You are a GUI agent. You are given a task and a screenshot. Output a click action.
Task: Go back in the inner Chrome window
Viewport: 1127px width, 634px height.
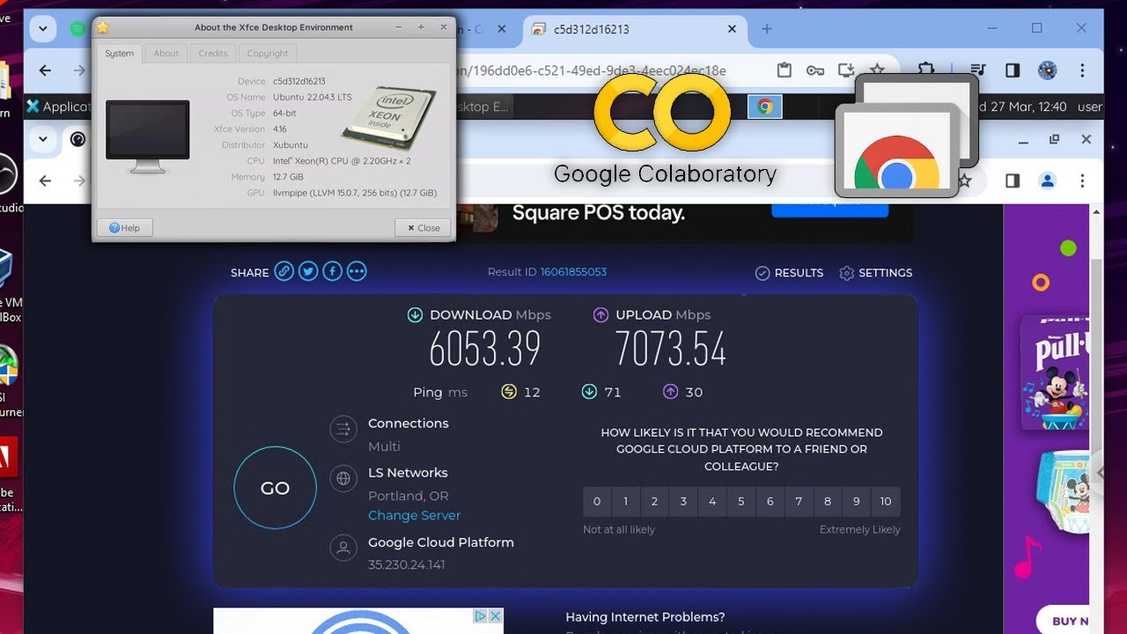click(x=46, y=181)
